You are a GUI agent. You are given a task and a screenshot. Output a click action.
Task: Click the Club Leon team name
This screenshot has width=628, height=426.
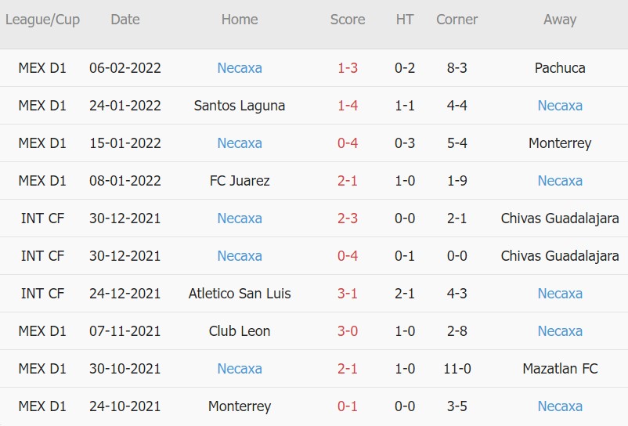[x=240, y=331]
